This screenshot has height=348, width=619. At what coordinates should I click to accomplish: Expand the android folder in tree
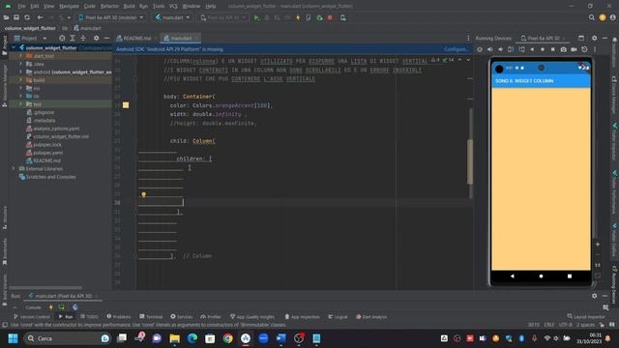click(x=20, y=72)
